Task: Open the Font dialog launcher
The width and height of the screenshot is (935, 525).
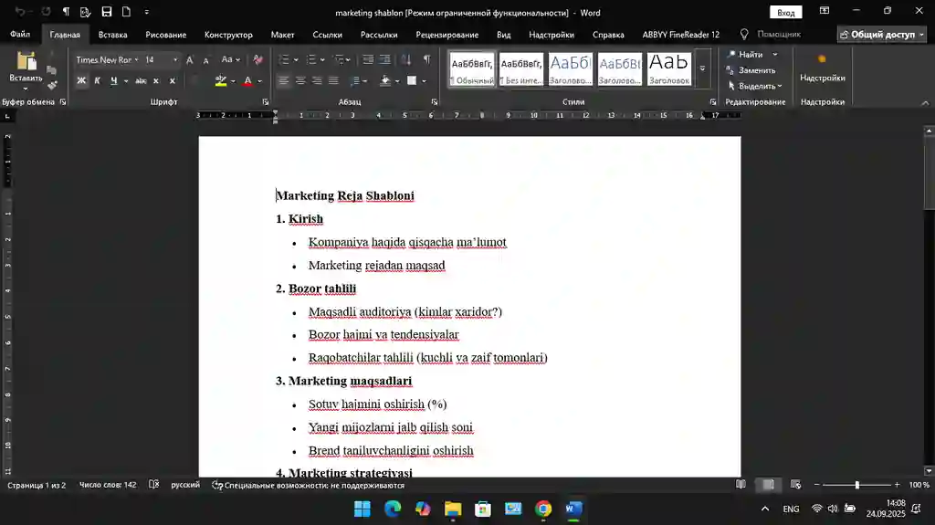Action: [266, 102]
